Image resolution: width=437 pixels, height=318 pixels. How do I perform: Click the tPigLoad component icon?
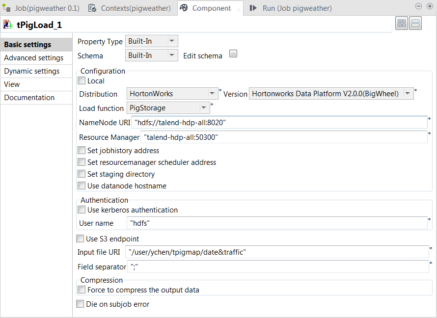click(x=8, y=23)
